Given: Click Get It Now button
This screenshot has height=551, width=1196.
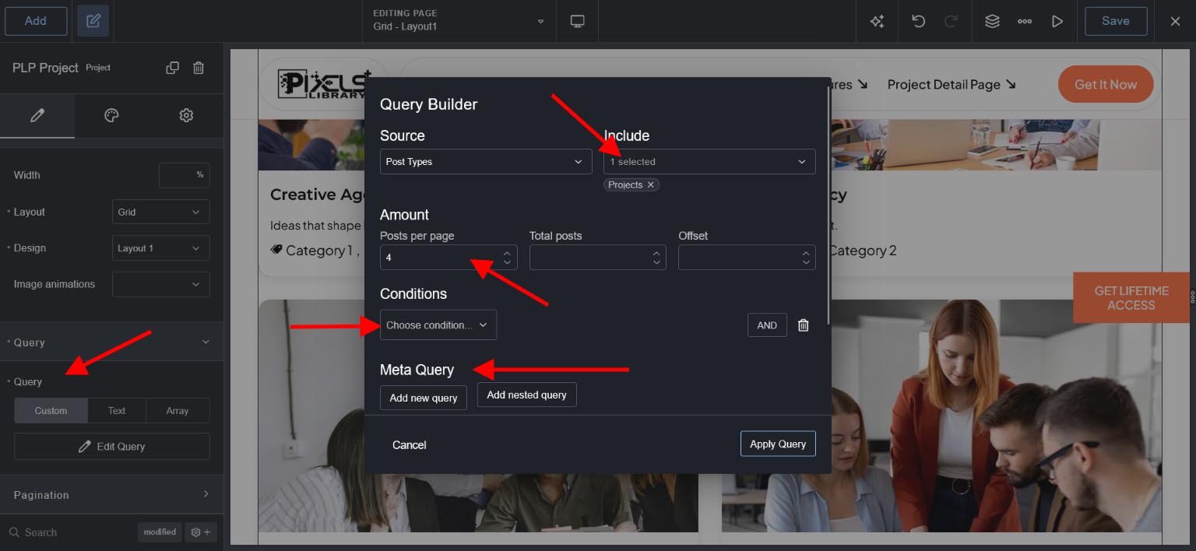Looking at the screenshot, I should (1106, 84).
